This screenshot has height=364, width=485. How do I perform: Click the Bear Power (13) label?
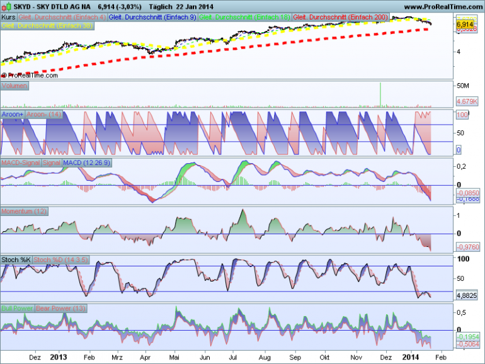60,309
